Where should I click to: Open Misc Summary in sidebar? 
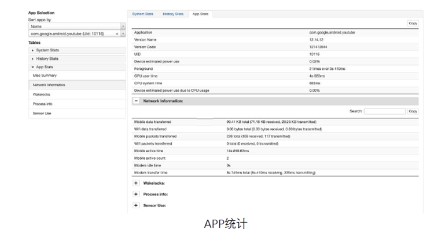point(77,76)
